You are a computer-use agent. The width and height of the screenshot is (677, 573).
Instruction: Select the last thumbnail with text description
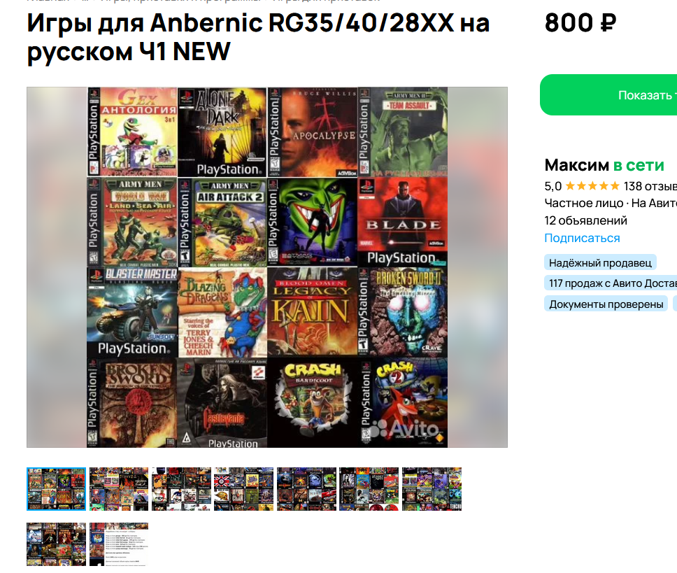click(119, 544)
